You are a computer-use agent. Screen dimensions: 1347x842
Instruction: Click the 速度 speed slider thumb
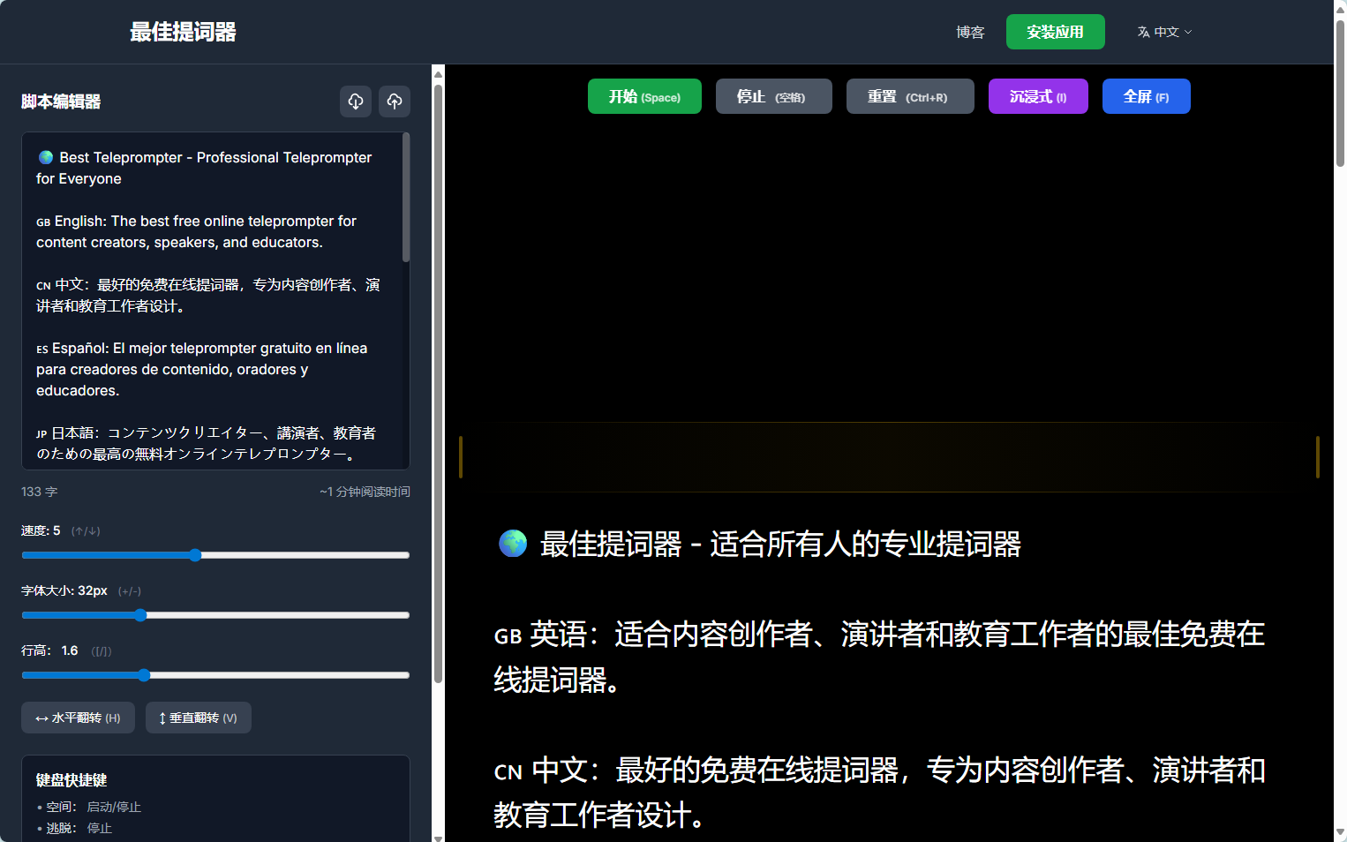(x=195, y=555)
